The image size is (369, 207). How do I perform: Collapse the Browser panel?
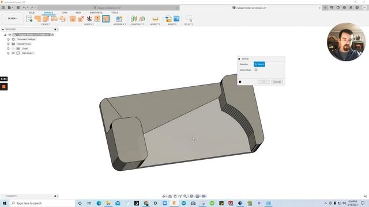tap(2, 29)
